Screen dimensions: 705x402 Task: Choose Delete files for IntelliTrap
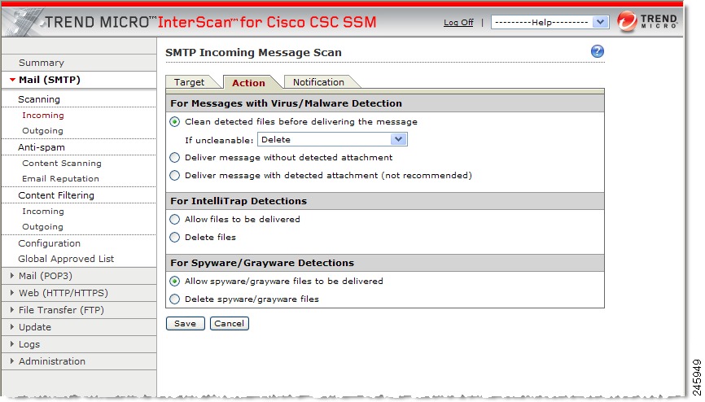point(174,238)
